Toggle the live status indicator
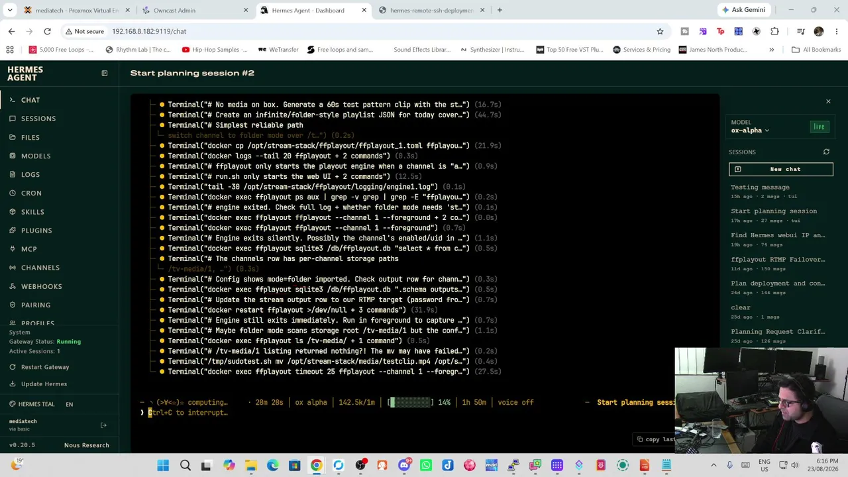Viewport: 848px width, 477px height. (x=820, y=127)
